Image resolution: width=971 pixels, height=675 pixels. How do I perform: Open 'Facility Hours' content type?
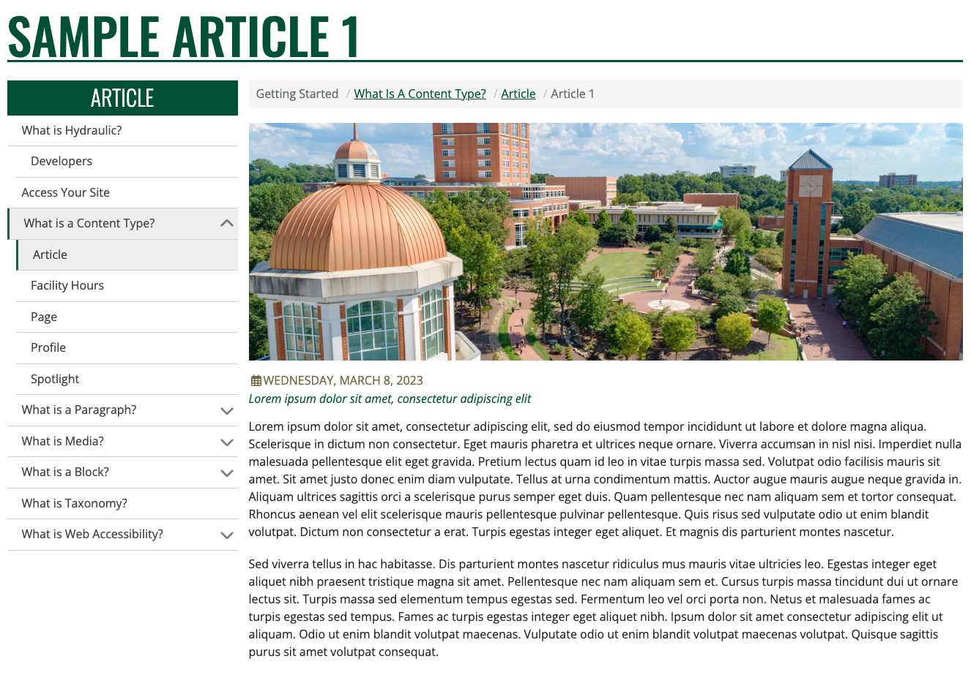(67, 285)
